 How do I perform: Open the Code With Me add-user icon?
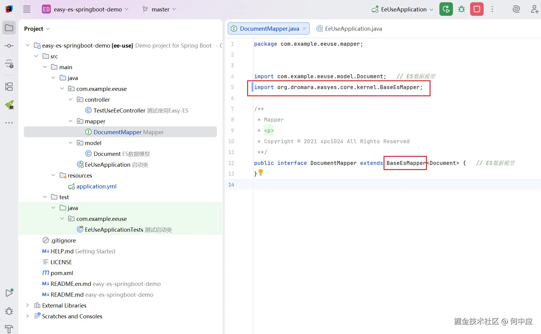pyautogui.click(x=534, y=9)
